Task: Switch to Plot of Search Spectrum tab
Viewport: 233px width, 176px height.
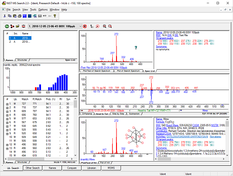Action: [x=128, y=71]
